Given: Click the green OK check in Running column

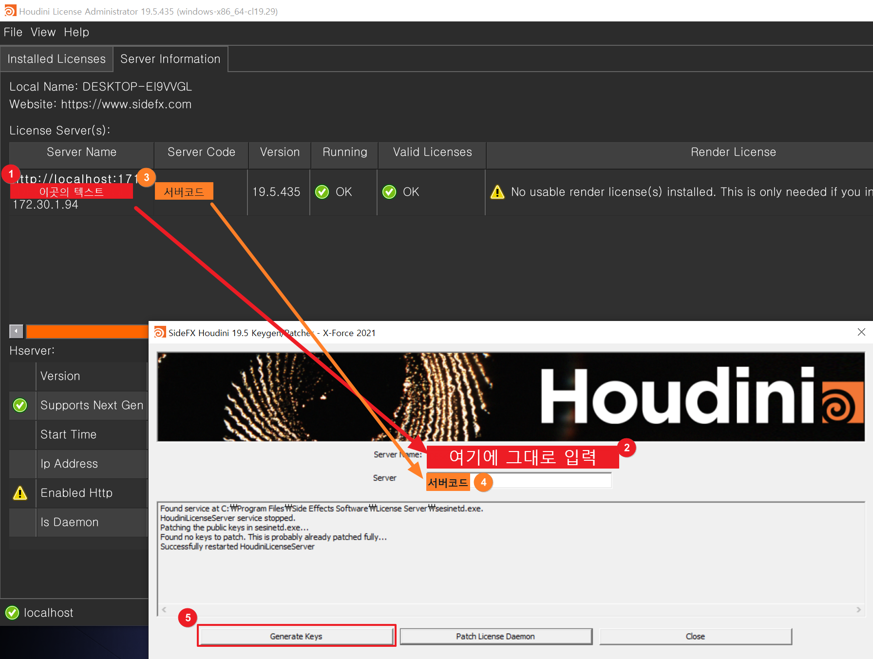Looking at the screenshot, I should (322, 192).
